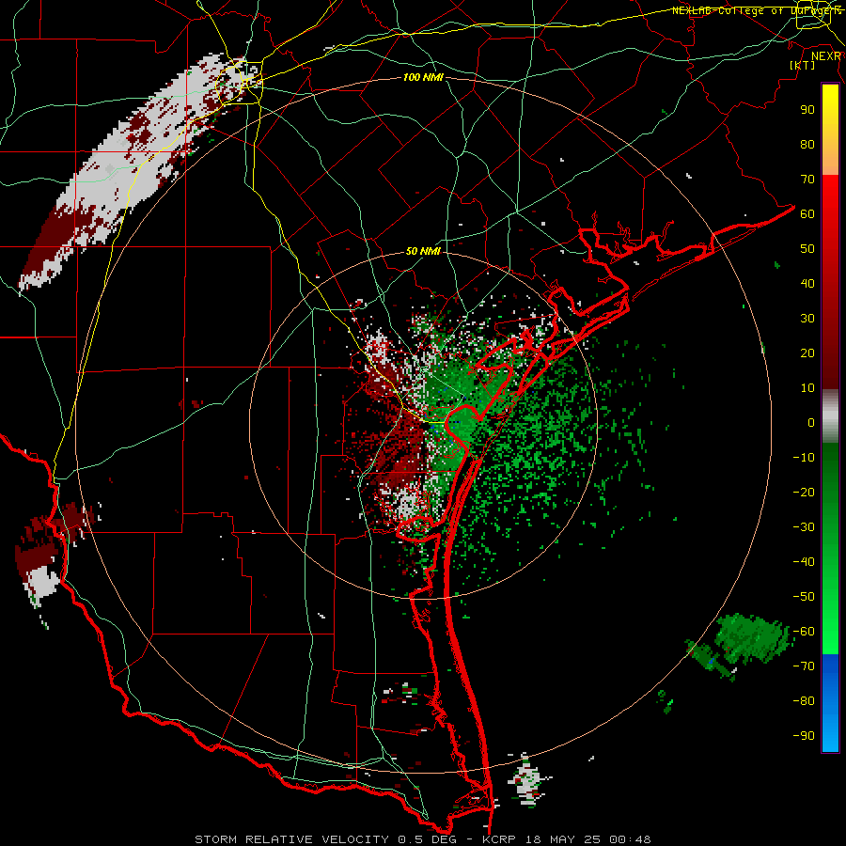Image resolution: width=846 pixels, height=846 pixels.
Task: Click the -20 value on the velocity scale
Action: [804, 493]
